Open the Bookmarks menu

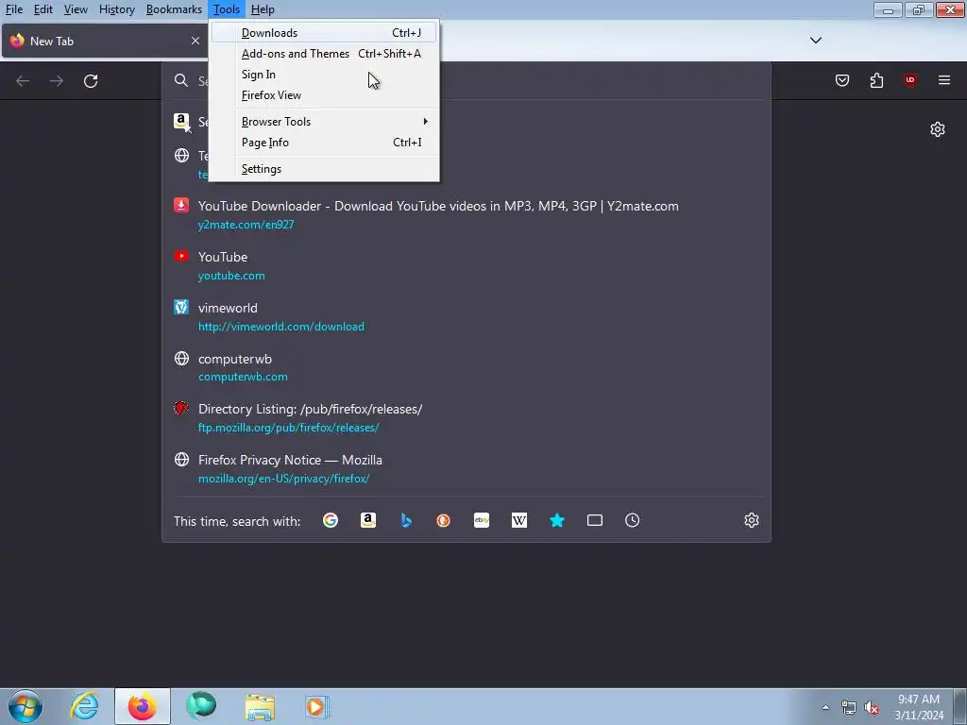[x=174, y=9]
